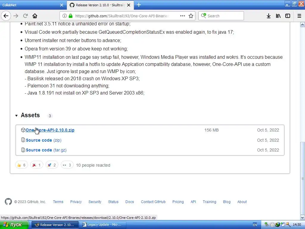Open the API footer link

click(193, 202)
